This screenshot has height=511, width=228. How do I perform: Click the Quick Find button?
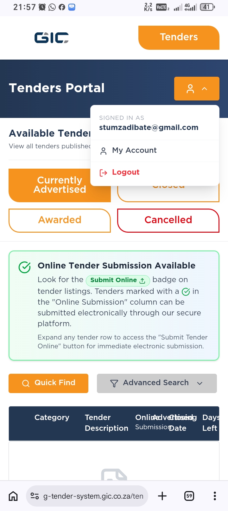(48, 383)
